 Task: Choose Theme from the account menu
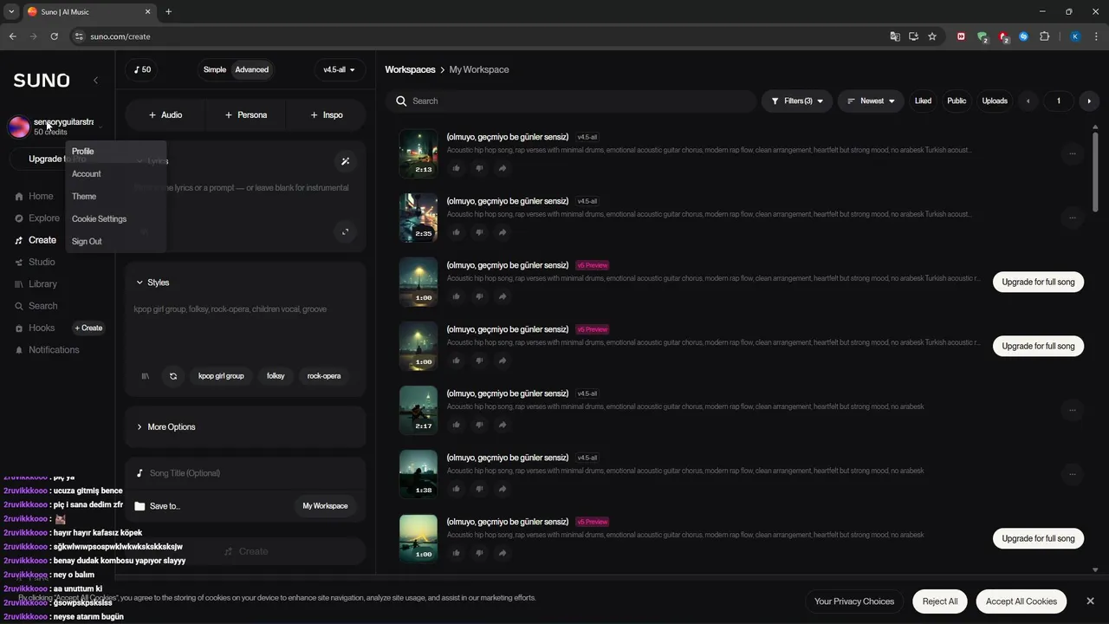115,197
